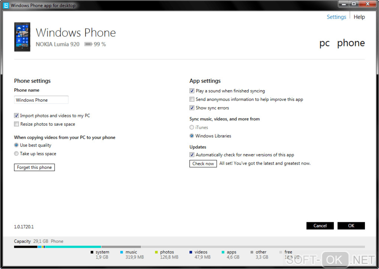Screen dimensions: 379x269
Task: Toggle Play a sound when finished syncing
Action: 192,91
